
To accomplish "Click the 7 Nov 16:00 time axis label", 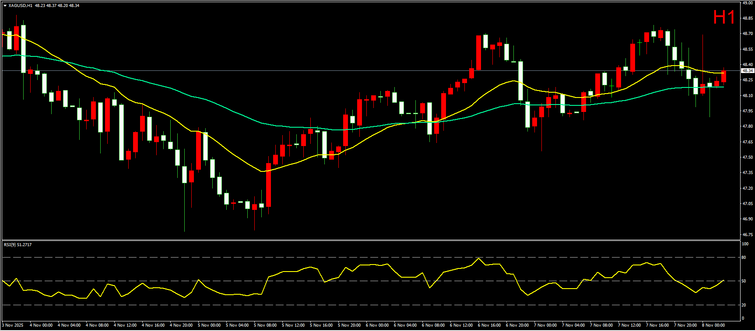I will click(657, 325).
